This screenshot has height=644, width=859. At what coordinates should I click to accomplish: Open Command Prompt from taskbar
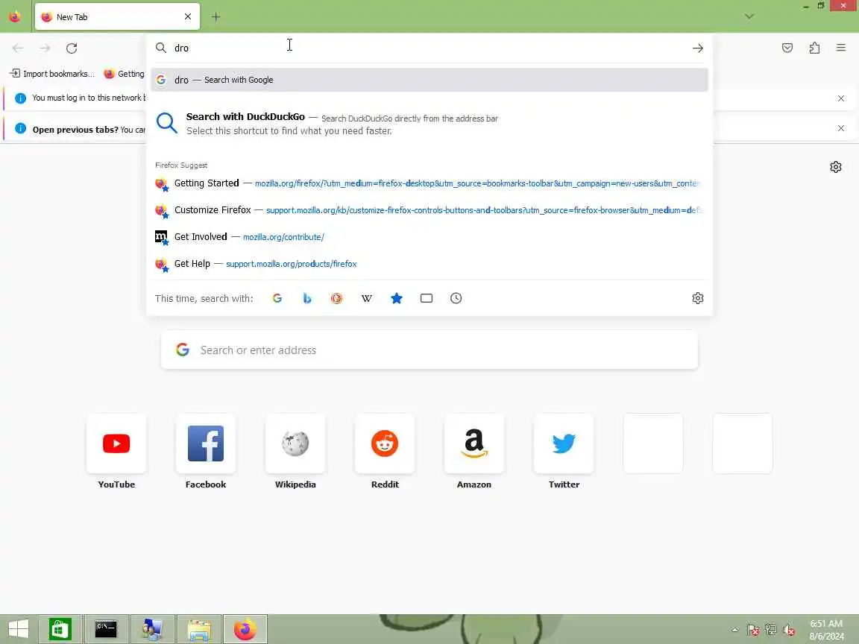click(106, 629)
